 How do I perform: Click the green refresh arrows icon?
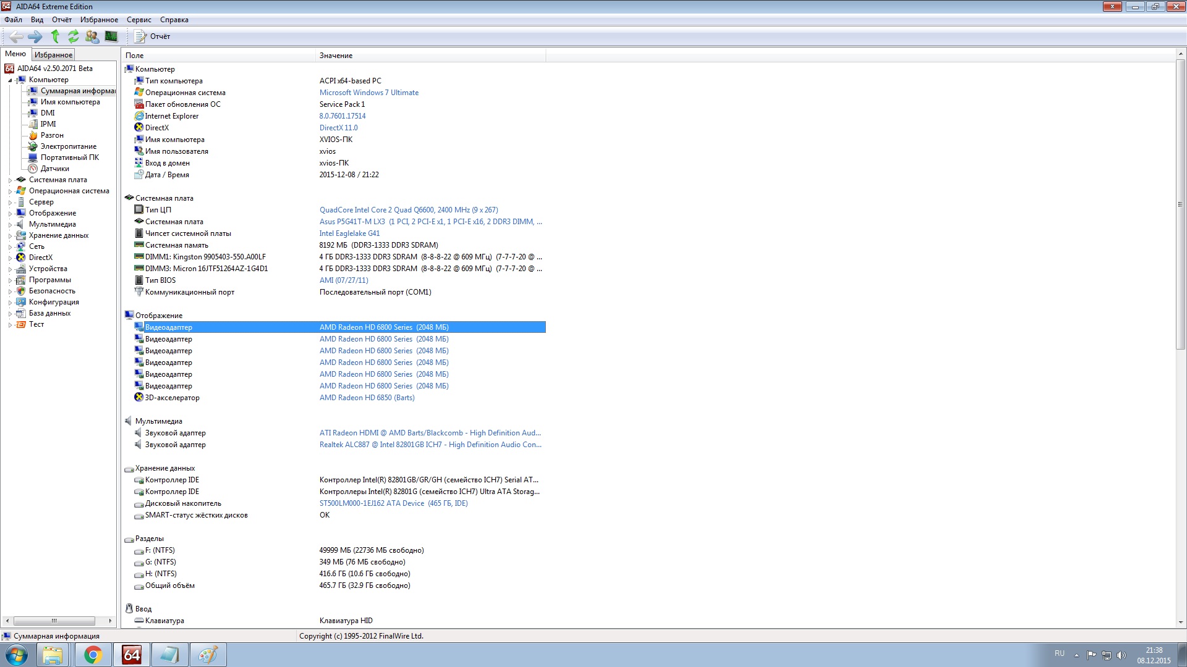point(74,36)
